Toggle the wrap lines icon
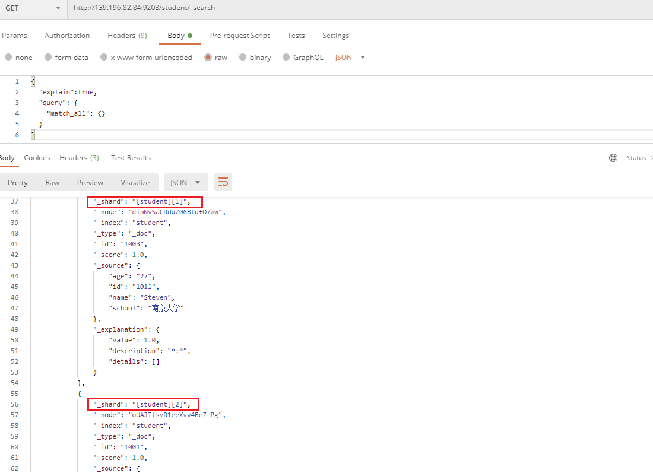Screen dimensions: 653x476 pyautogui.click(x=223, y=182)
